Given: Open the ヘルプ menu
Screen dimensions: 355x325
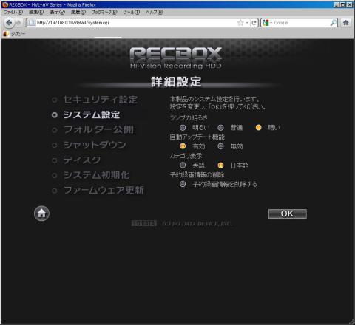Looking at the screenshot, I should tap(155, 12).
